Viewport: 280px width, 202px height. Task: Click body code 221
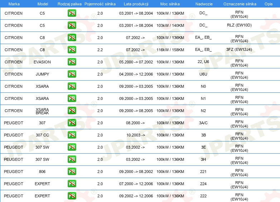203,172
